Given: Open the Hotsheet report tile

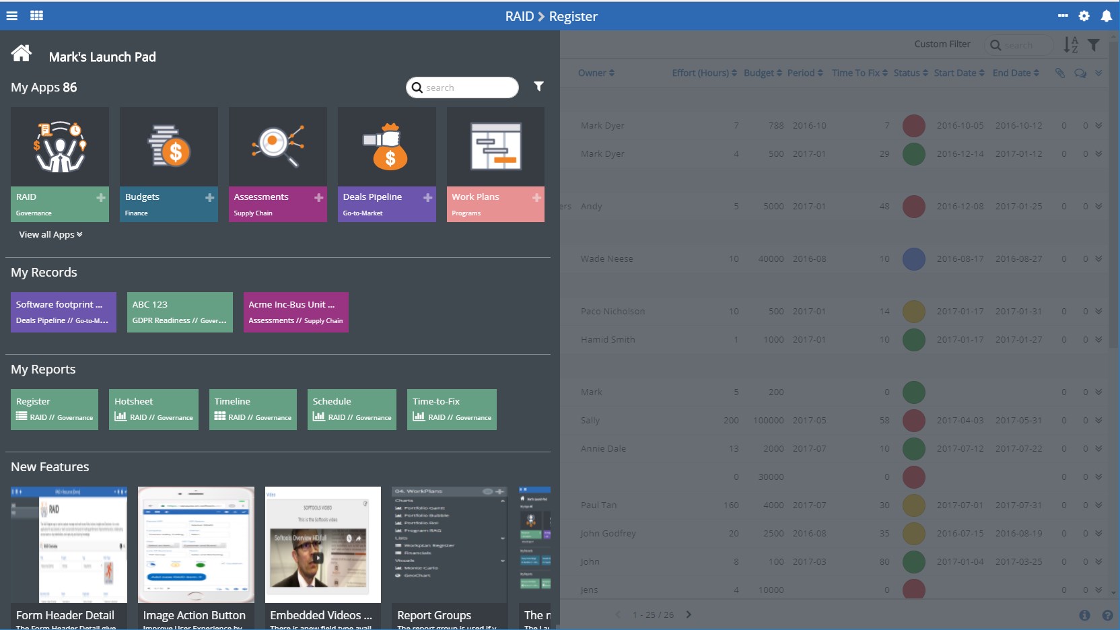Looking at the screenshot, I should click(x=153, y=409).
